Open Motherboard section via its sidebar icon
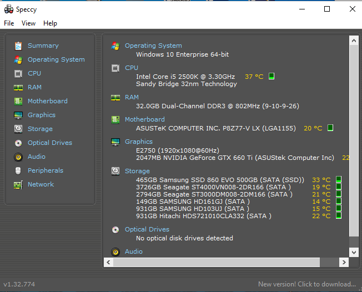 18,102
